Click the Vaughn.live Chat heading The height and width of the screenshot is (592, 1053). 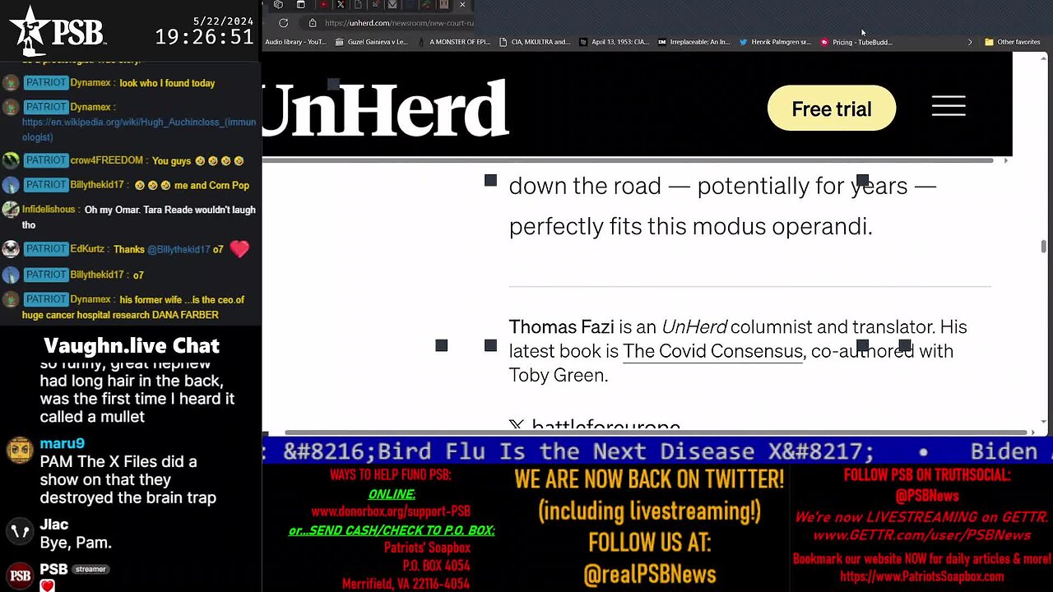click(x=132, y=345)
